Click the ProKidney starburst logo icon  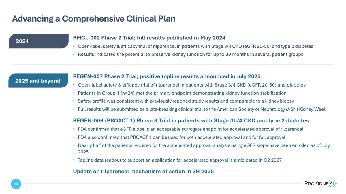click(332, 183)
